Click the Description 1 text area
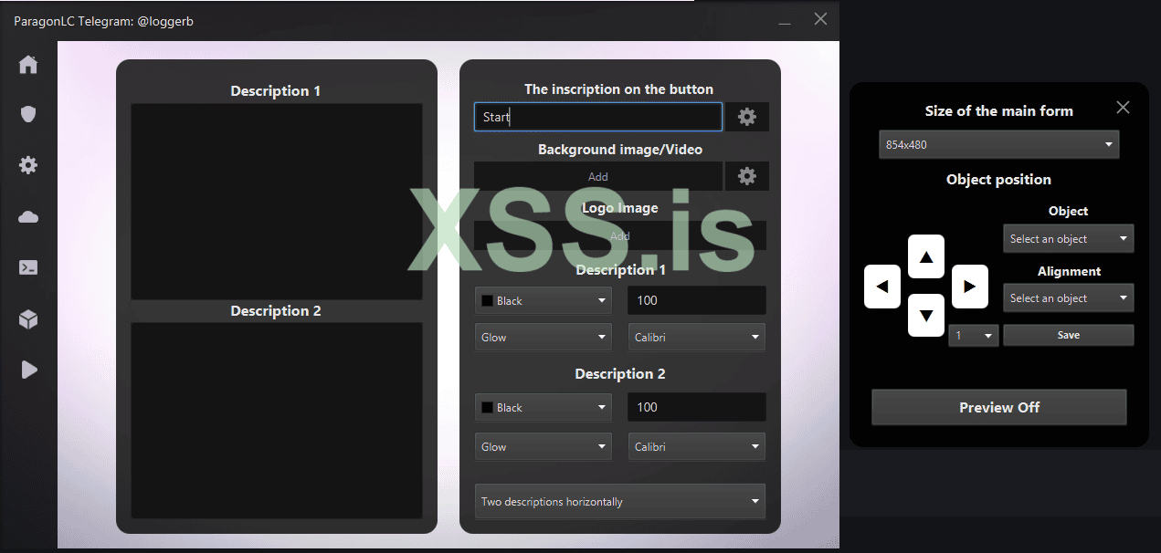The width and height of the screenshot is (1161, 553). click(x=277, y=202)
